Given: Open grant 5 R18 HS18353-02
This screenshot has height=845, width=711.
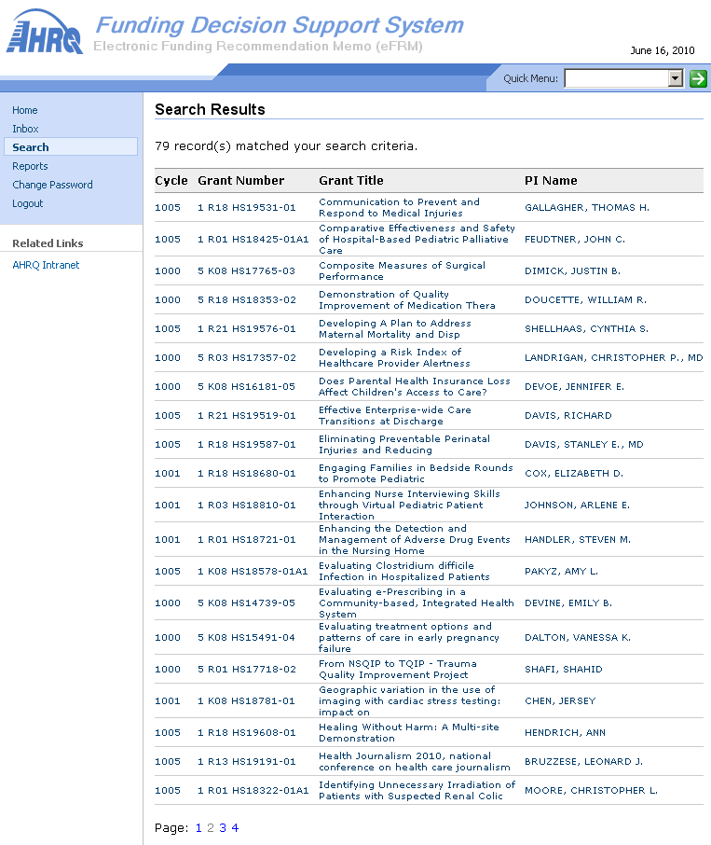Looking at the screenshot, I should pos(247,300).
